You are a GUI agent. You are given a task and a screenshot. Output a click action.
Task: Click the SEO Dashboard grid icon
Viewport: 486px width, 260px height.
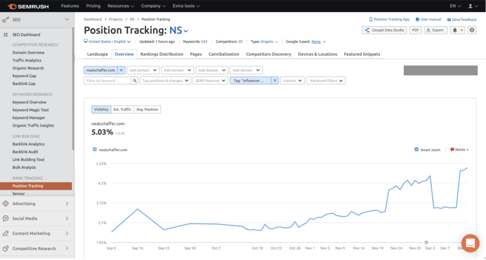(x=6, y=35)
